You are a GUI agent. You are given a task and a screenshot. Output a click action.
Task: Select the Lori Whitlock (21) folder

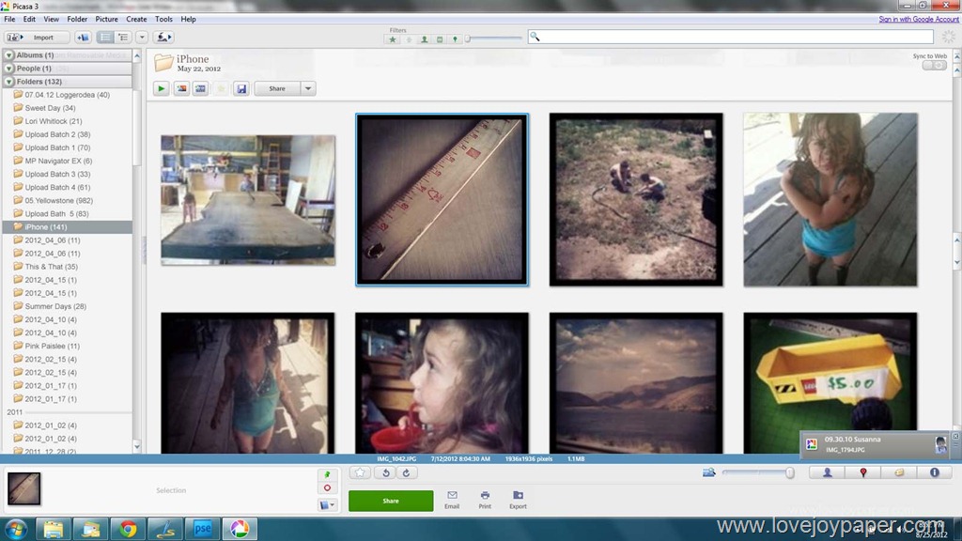point(54,121)
